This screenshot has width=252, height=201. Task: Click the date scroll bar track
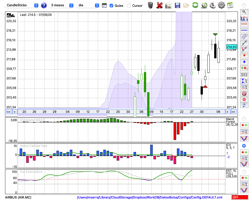pyautogui.click(x=121, y=112)
